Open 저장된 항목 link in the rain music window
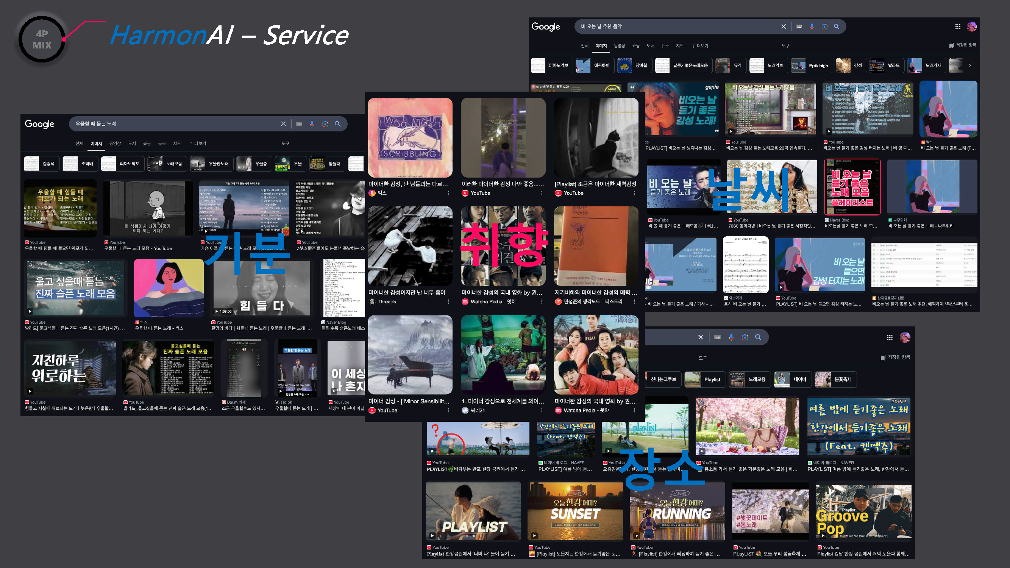This screenshot has width=1010, height=568. tap(963, 45)
